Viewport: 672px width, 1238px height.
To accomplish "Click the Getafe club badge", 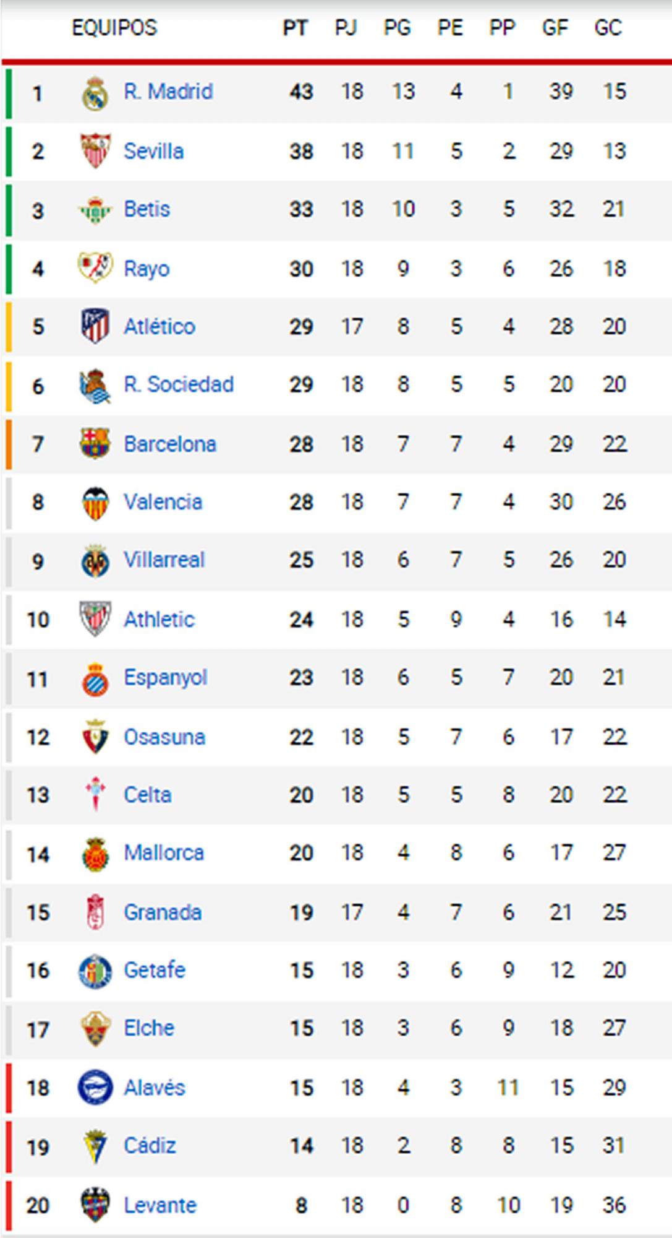I will [x=95, y=971].
